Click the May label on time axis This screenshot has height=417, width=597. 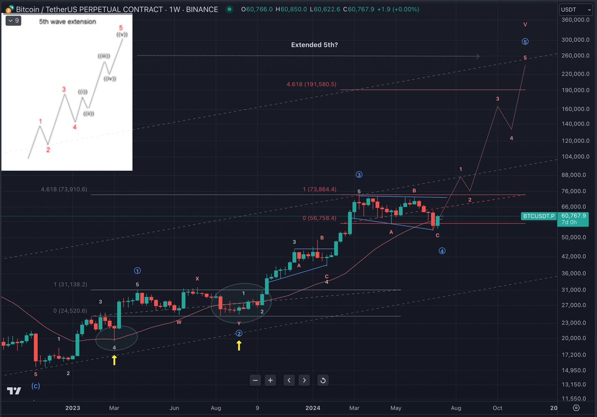click(397, 408)
